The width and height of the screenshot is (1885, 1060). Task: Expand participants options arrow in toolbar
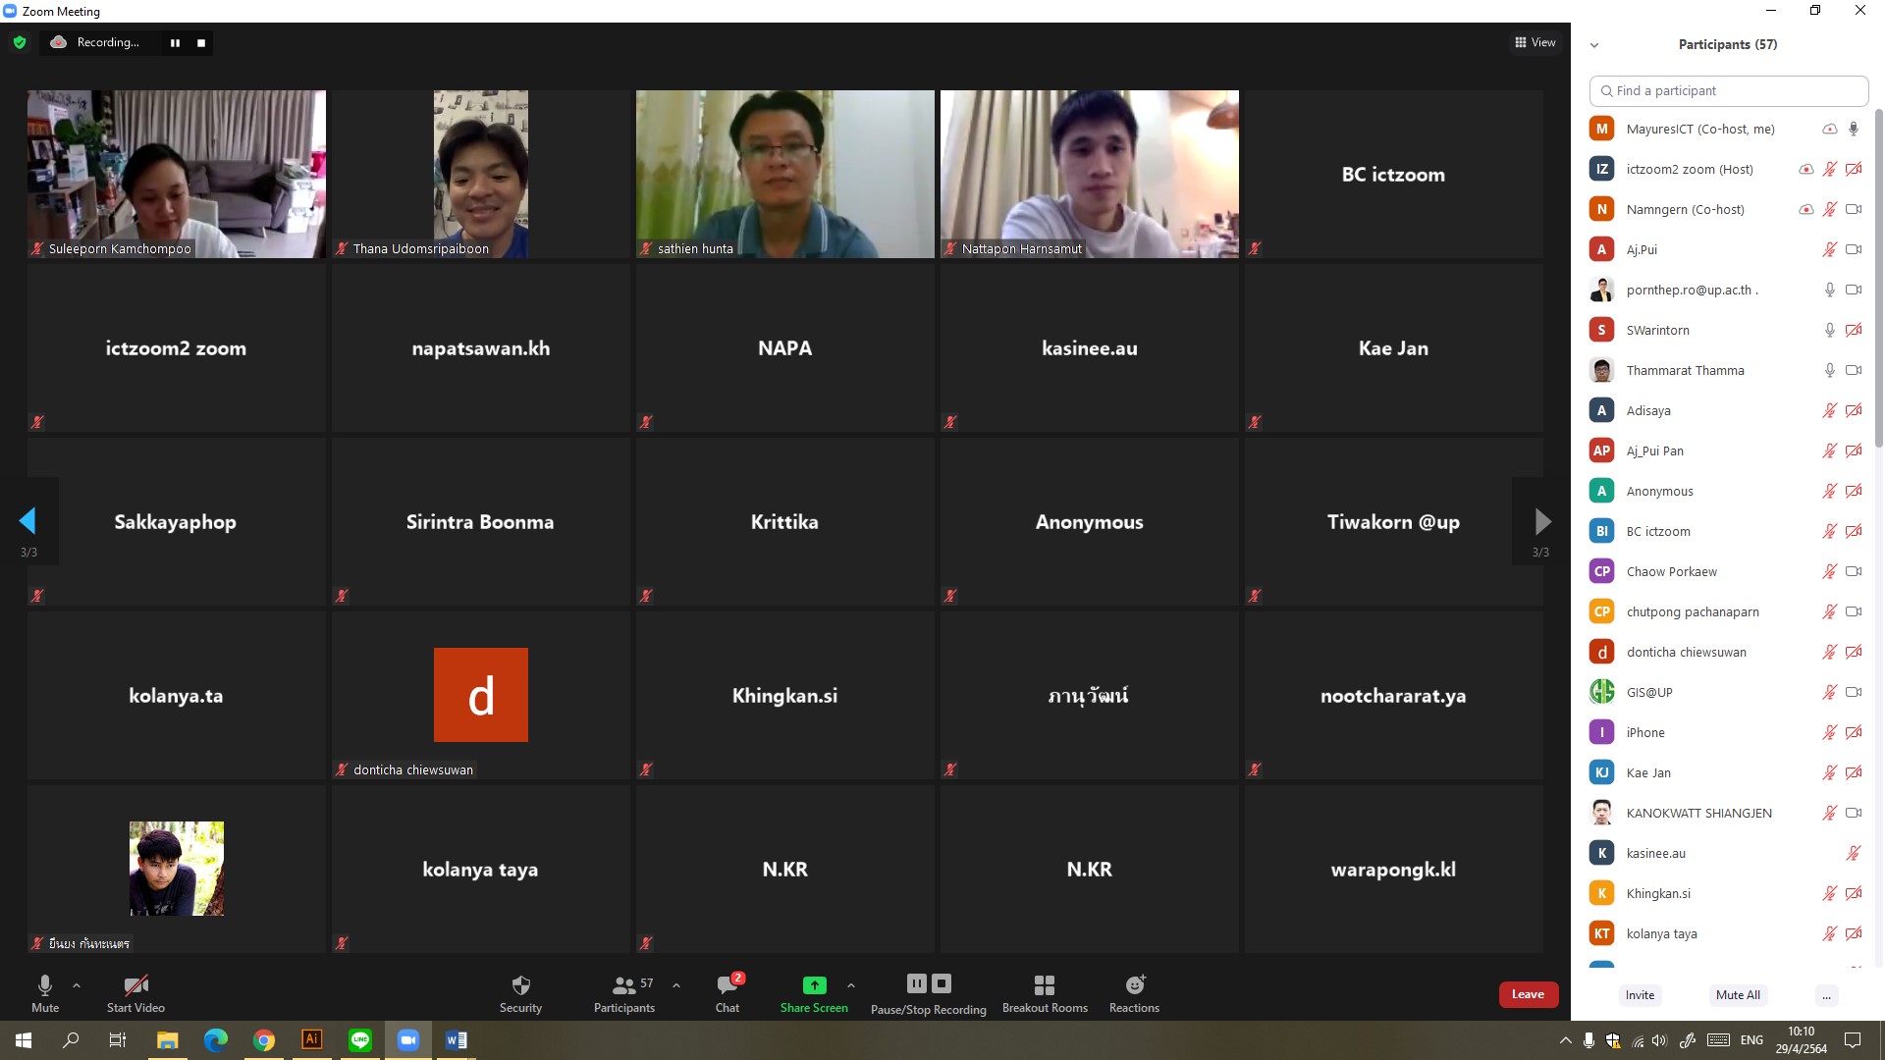tap(676, 984)
